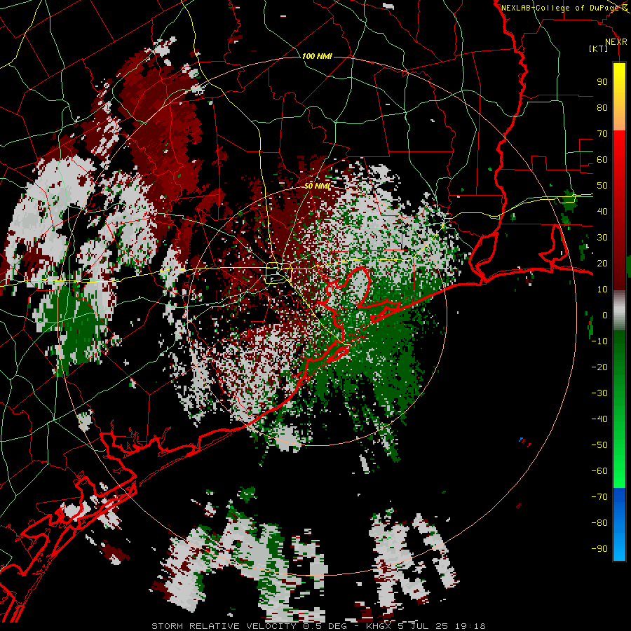Click the 60 value on the velocity scale
This screenshot has width=631, height=631.
click(602, 160)
